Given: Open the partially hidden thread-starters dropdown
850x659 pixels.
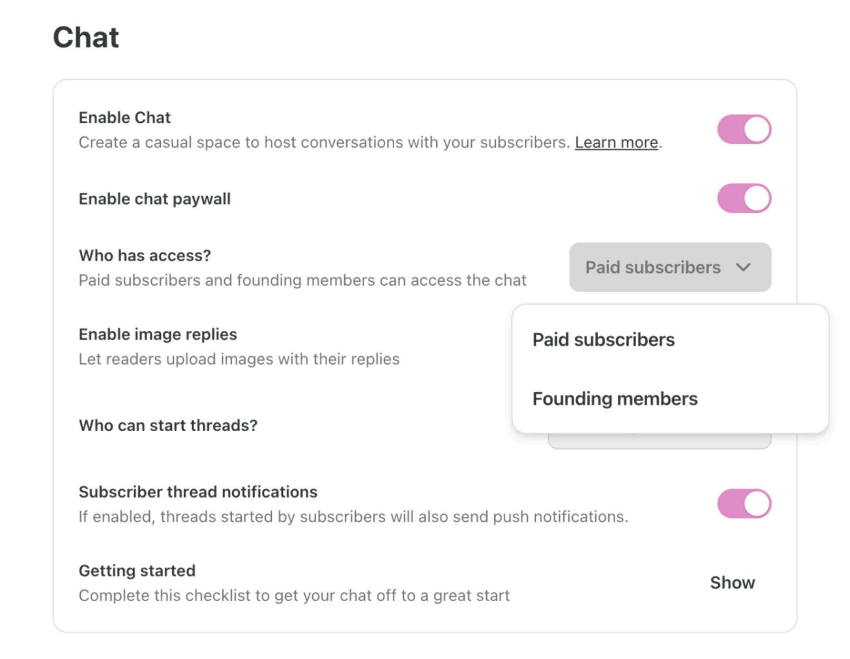Looking at the screenshot, I should click(659, 441).
